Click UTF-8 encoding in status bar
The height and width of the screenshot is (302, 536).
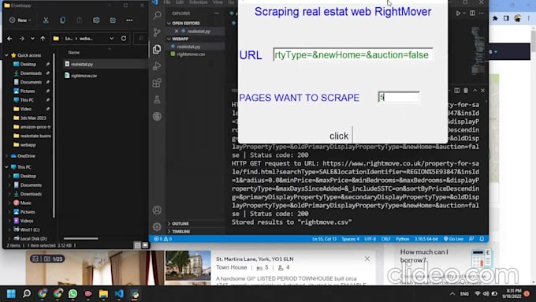click(x=370, y=239)
